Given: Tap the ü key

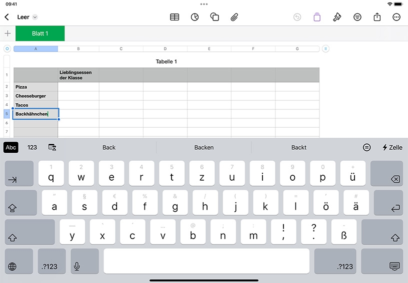Looking at the screenshot, I should click(353, 173).
